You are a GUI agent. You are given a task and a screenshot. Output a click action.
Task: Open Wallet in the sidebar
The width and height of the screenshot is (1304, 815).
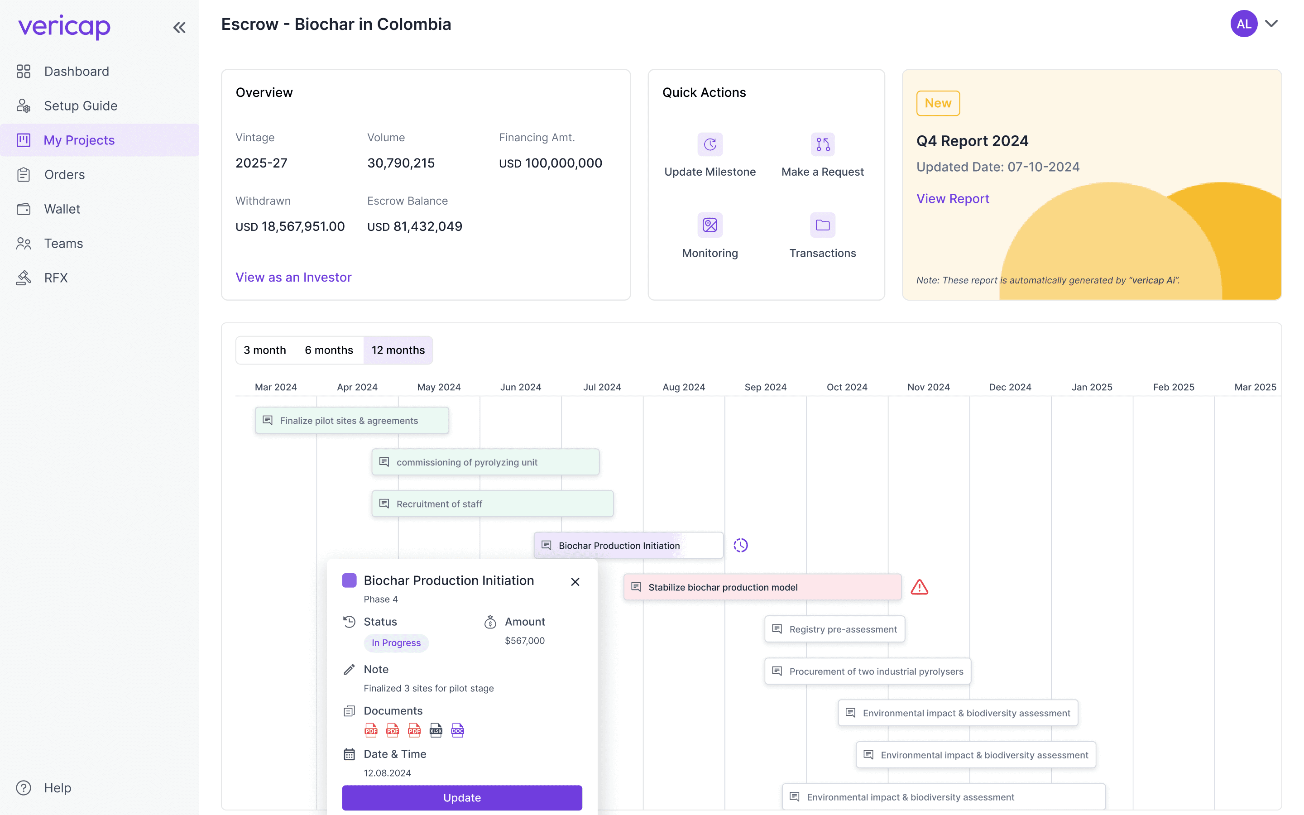coord(62,209)
